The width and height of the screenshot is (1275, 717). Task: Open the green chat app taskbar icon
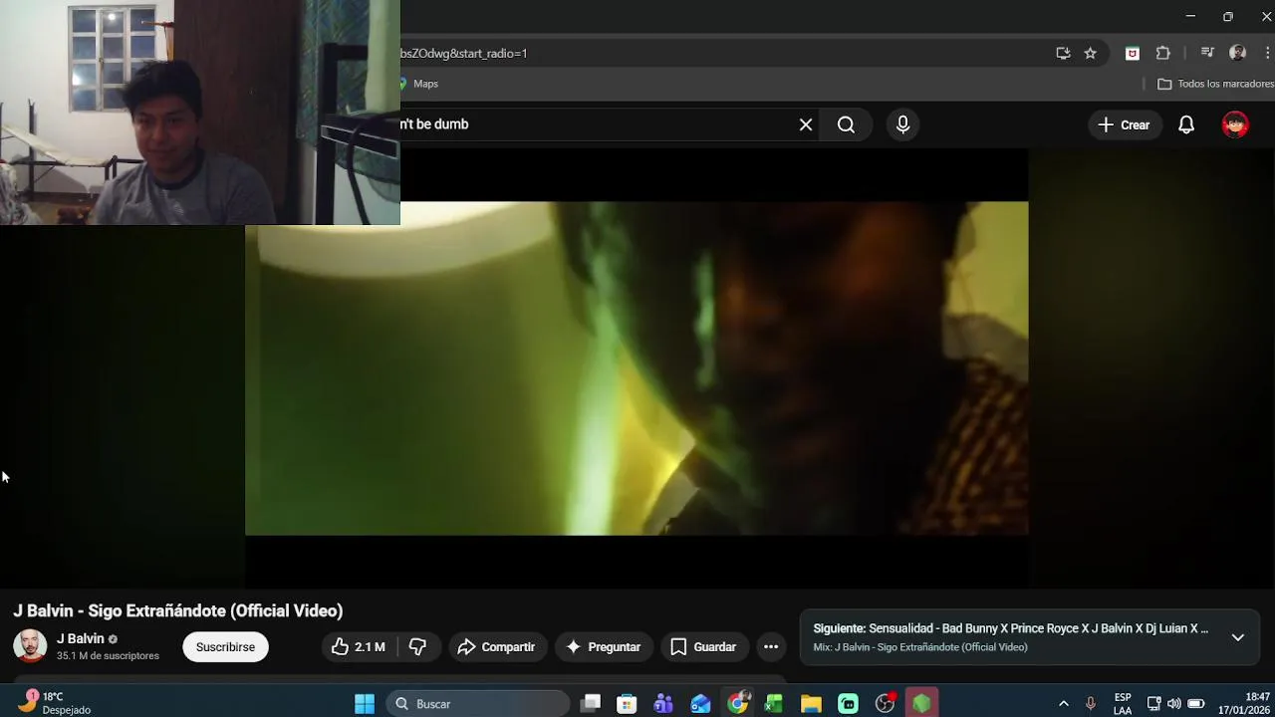point(848,704)
